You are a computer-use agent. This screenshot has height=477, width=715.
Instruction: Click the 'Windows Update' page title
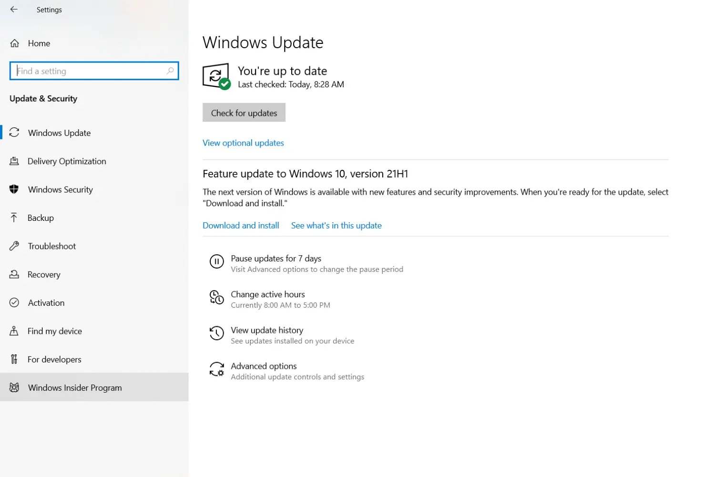pos(263,42)
